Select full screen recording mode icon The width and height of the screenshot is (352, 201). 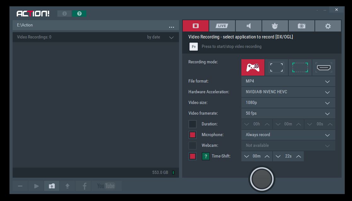(x=276, y=67)
